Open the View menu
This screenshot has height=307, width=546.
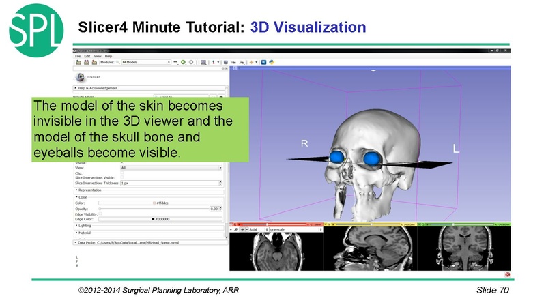coord(98,56)
